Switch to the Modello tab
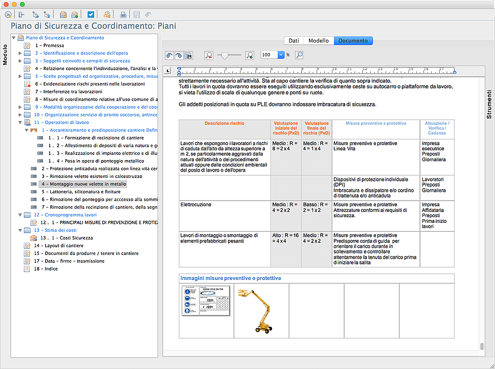The width and height of the screenshot is (495, 369). [319, 41]
